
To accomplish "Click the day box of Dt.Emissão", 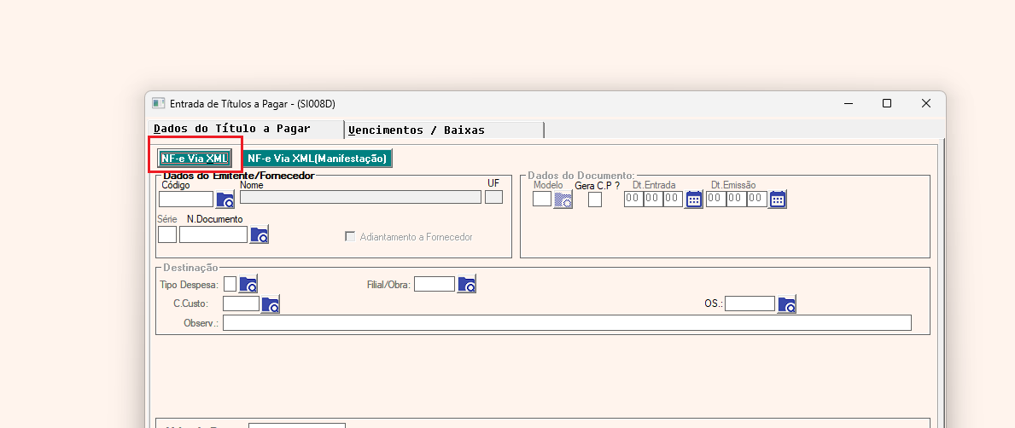I will point(716,199).
